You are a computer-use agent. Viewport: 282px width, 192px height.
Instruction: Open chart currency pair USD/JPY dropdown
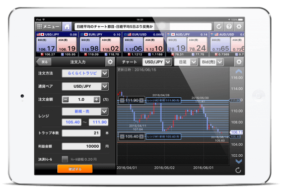(157, 62)
